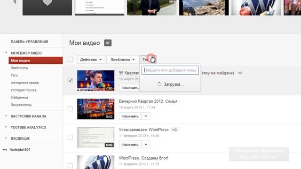The width and height of the screenshot is (301, 169).
Task: Open the heart placeholder thumbnail in top carousel
Action: pyautogui.click(x=47, y=8)
